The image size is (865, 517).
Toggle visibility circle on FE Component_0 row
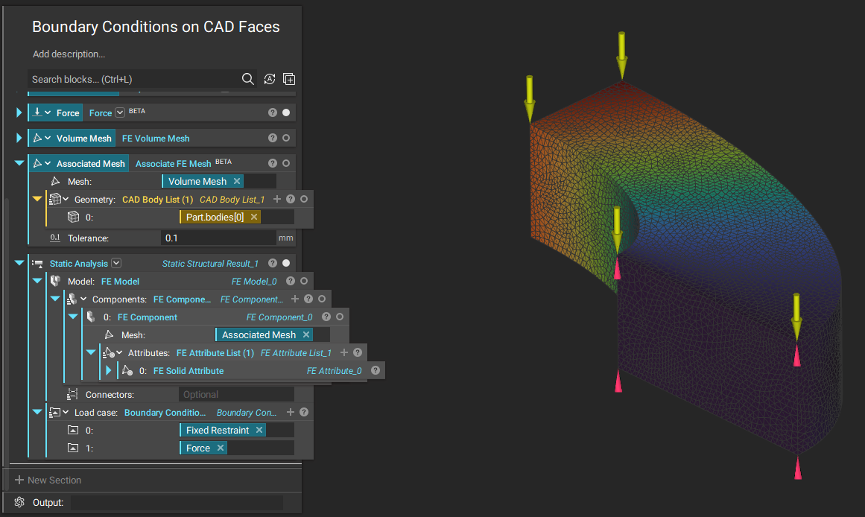(x=340, y=317)
